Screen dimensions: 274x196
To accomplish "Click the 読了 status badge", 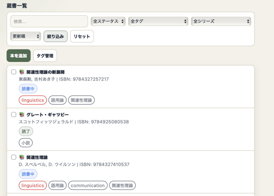I will tap(26, 131).
